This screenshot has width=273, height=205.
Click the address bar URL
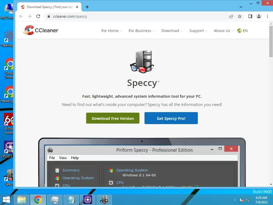point(70,16)
